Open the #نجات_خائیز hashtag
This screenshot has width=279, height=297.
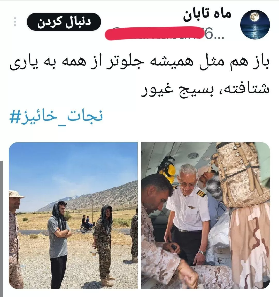[56, 116]
